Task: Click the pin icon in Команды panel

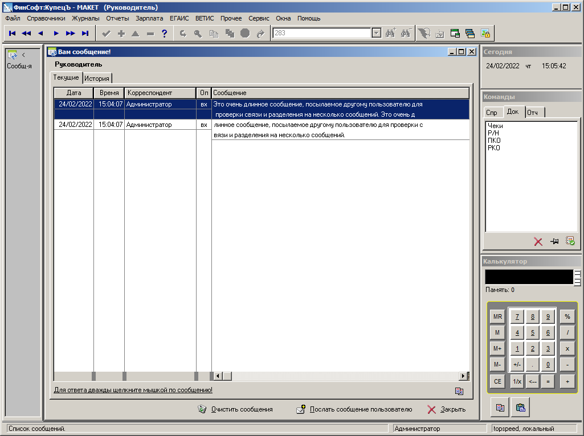Action: pyautogui.click(x=554, y=241)
